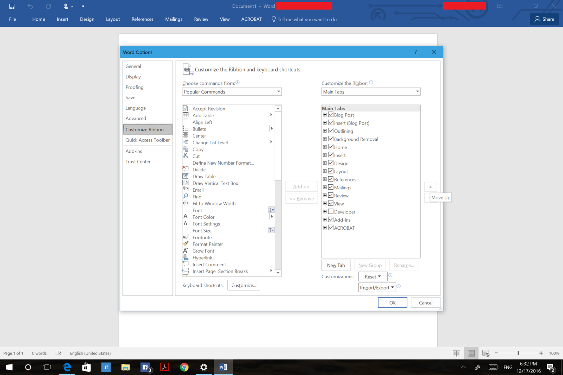The height and width of the screenshot is (375, 563).
Task: Uncheck the Background Removal checkbox
Action: tap(331, 139)
